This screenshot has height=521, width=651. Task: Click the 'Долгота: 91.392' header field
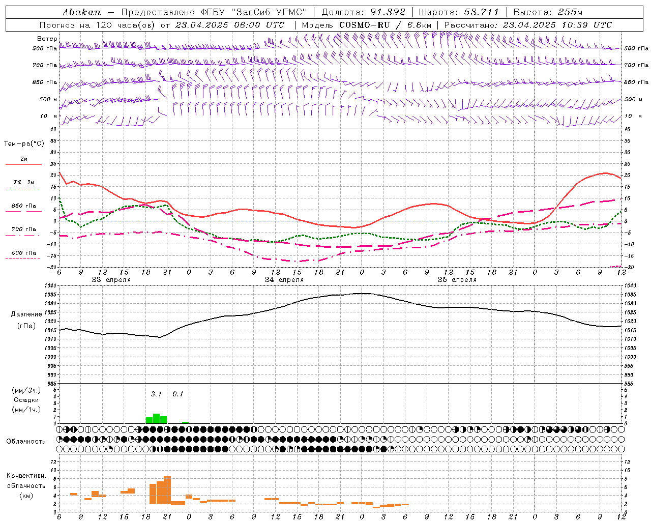(x=364, y=12)
